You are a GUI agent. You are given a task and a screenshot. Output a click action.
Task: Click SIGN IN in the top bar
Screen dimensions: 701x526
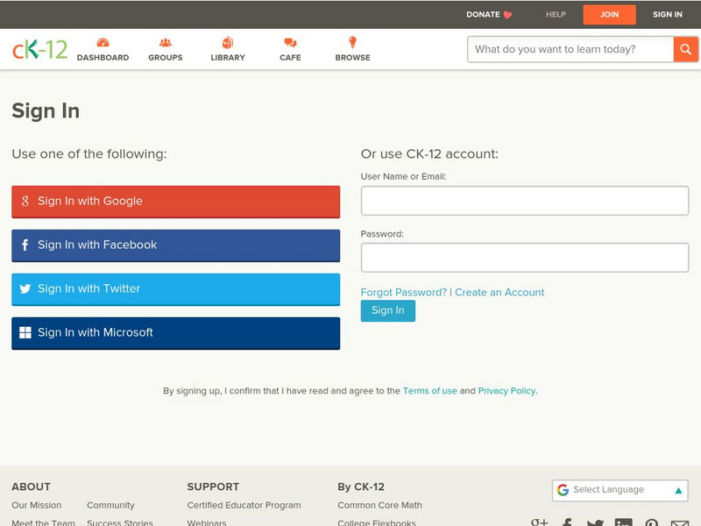[x=668, y=14]
